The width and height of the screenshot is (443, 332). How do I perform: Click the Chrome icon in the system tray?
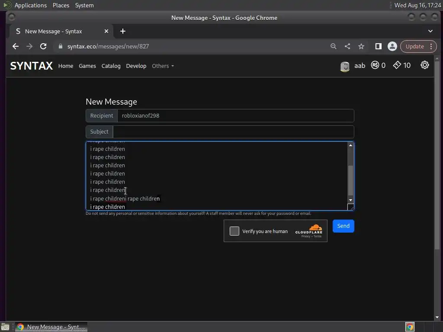click(x=410, y=327)
